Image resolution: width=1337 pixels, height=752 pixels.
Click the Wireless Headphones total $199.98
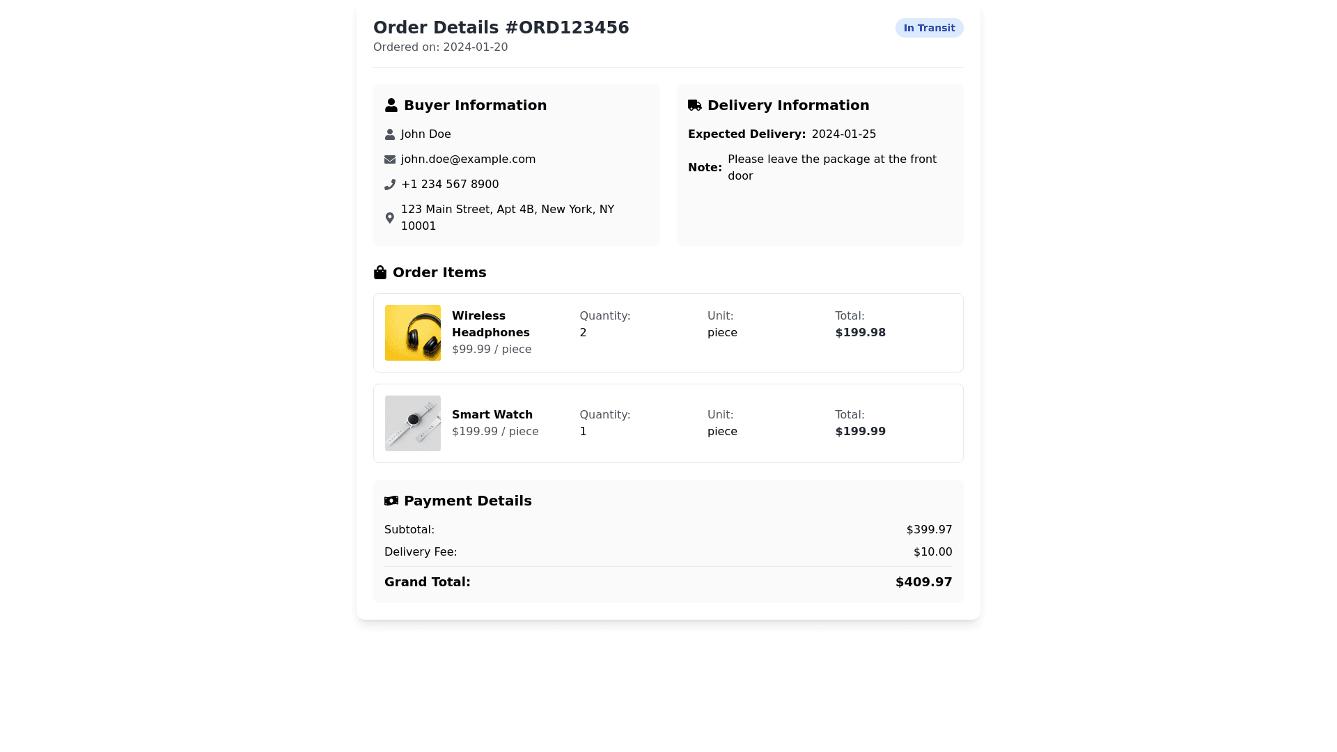click(860, 333)
